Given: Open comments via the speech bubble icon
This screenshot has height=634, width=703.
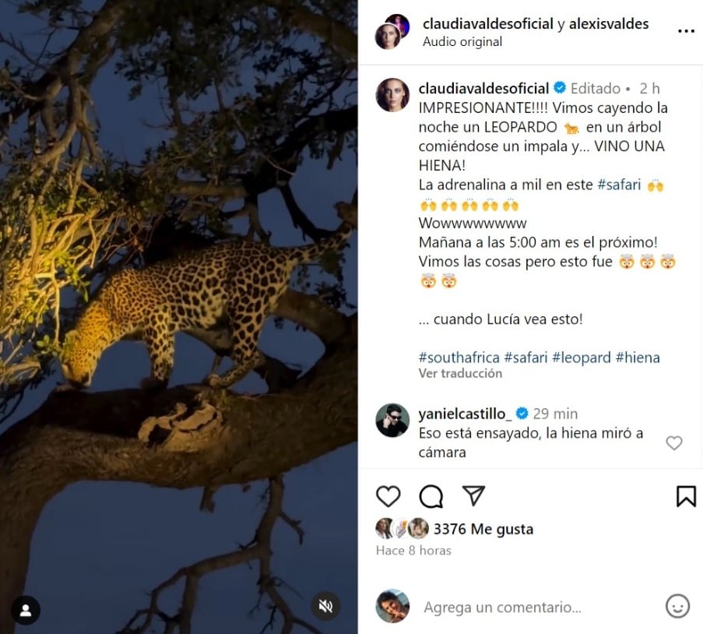Looking at the screenshot, I should click(x=431, y=496).
